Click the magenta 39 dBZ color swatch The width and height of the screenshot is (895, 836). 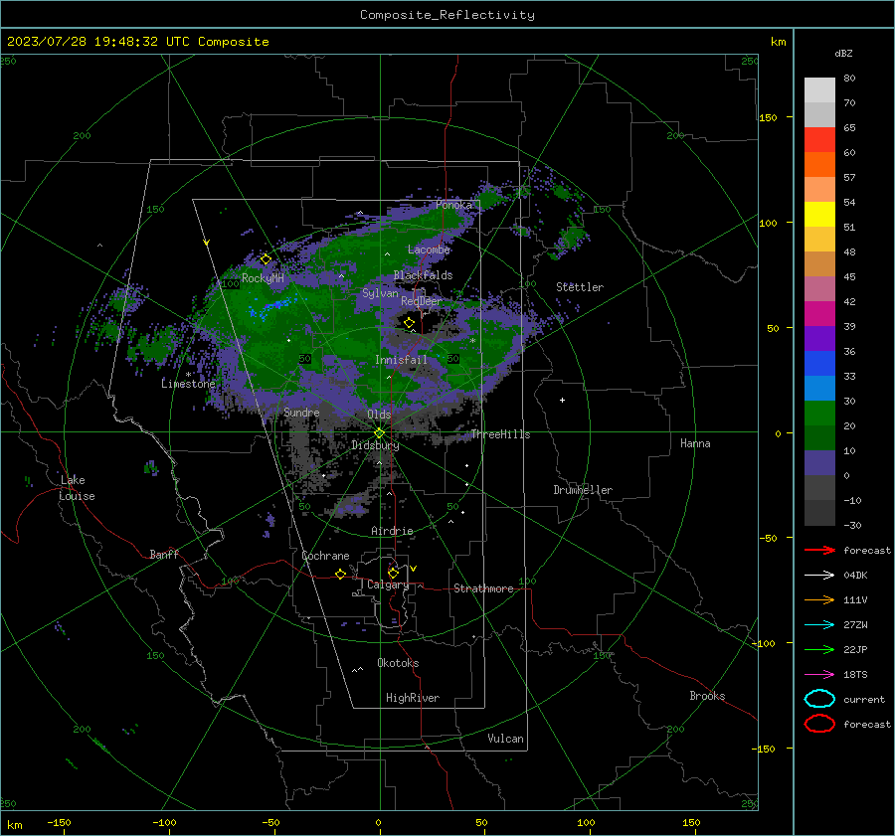pos(819,314)
